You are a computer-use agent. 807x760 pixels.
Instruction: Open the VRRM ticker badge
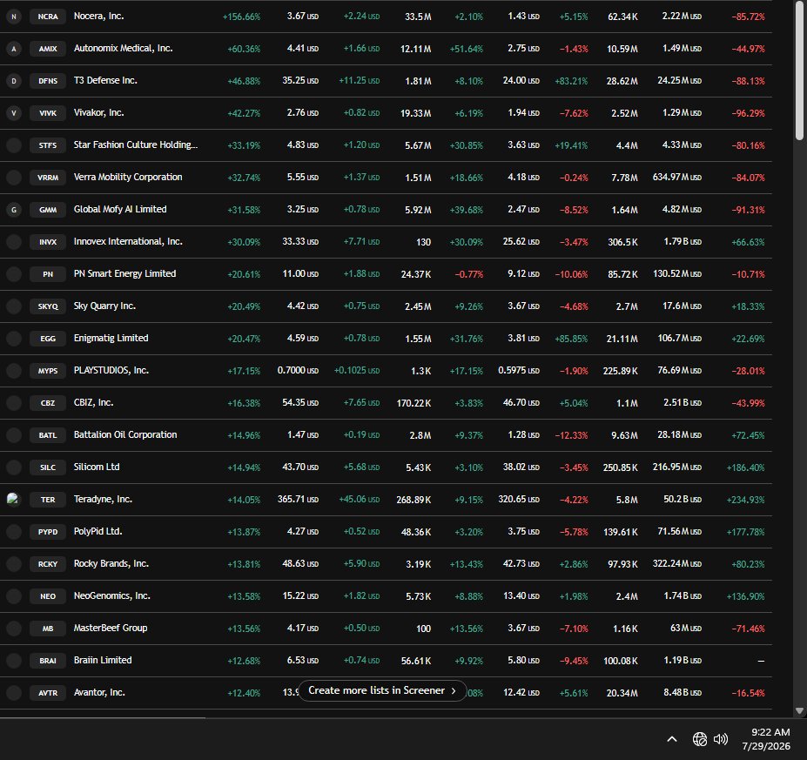48,178
